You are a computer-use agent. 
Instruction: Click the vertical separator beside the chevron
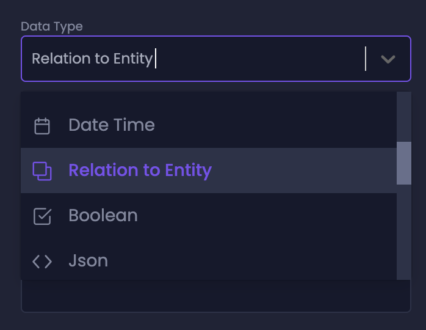coord(366,59)
